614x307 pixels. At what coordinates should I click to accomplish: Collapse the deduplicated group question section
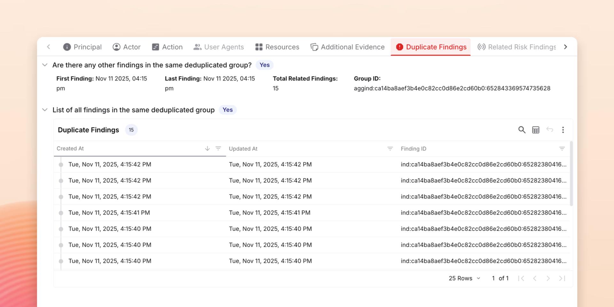[45, 65]
